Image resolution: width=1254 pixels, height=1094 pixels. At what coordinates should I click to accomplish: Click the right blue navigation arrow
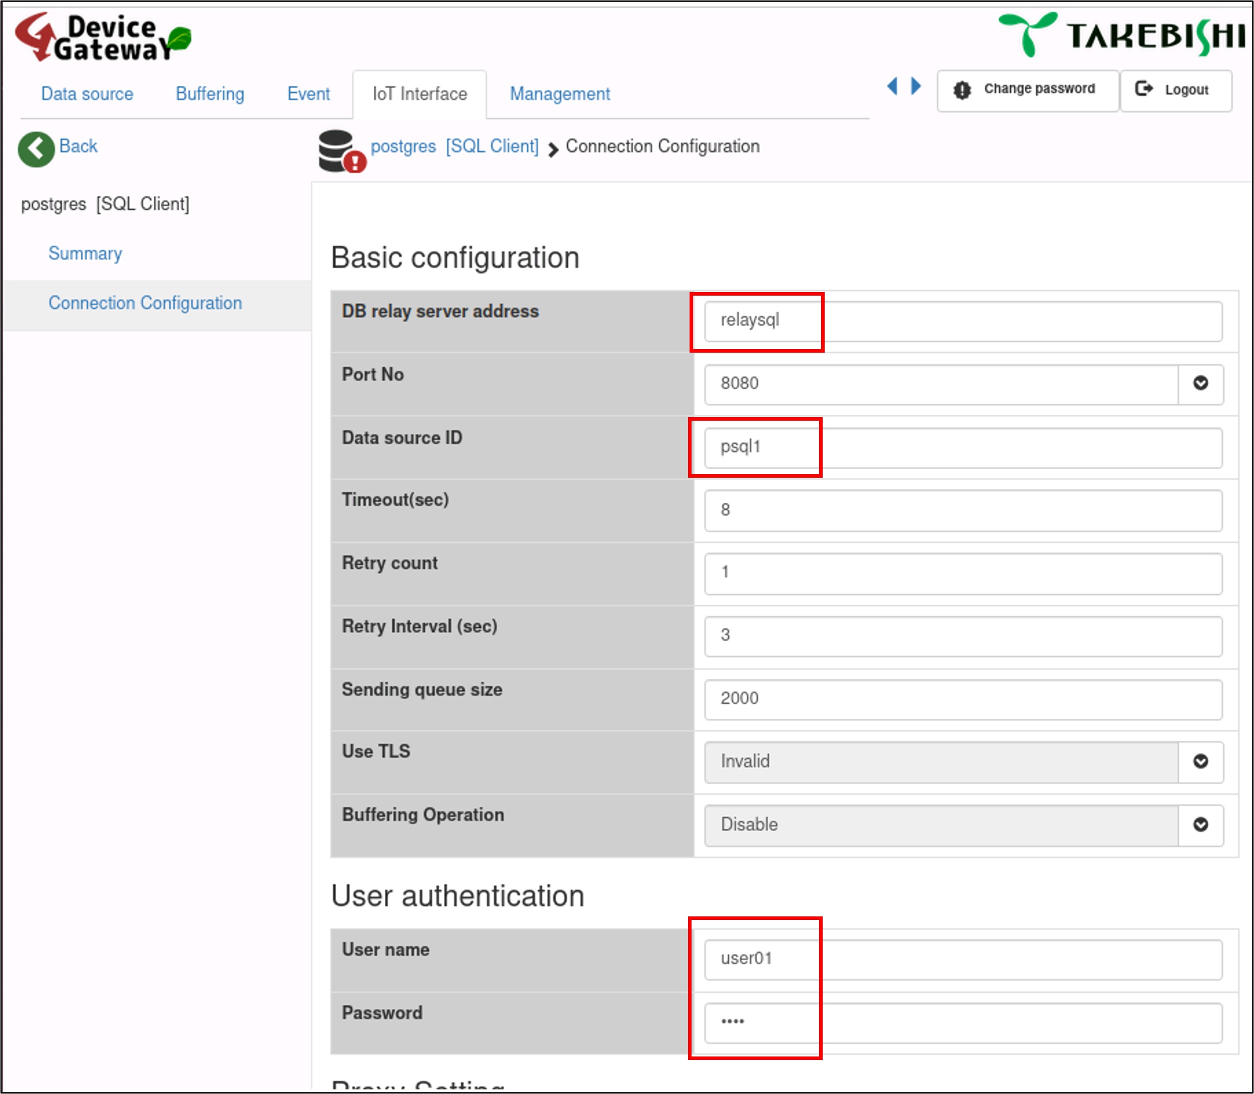coord(915,86)
